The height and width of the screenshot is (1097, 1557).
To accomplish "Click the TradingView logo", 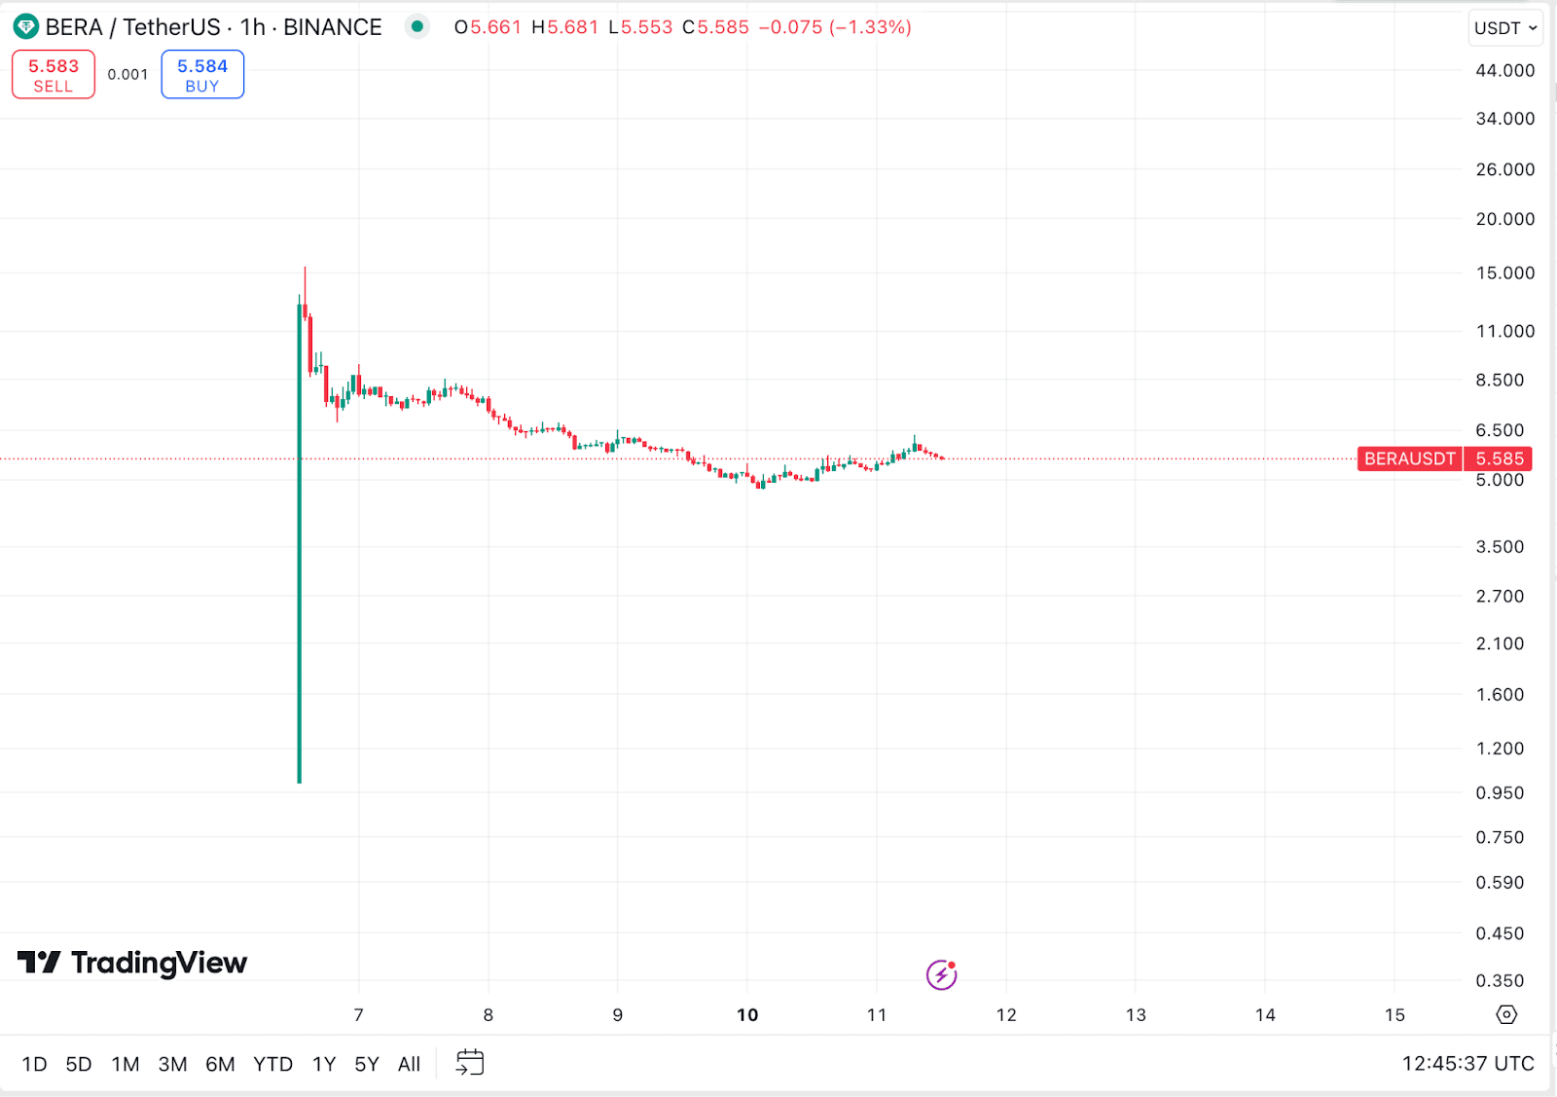I will [x=132, y=963].
